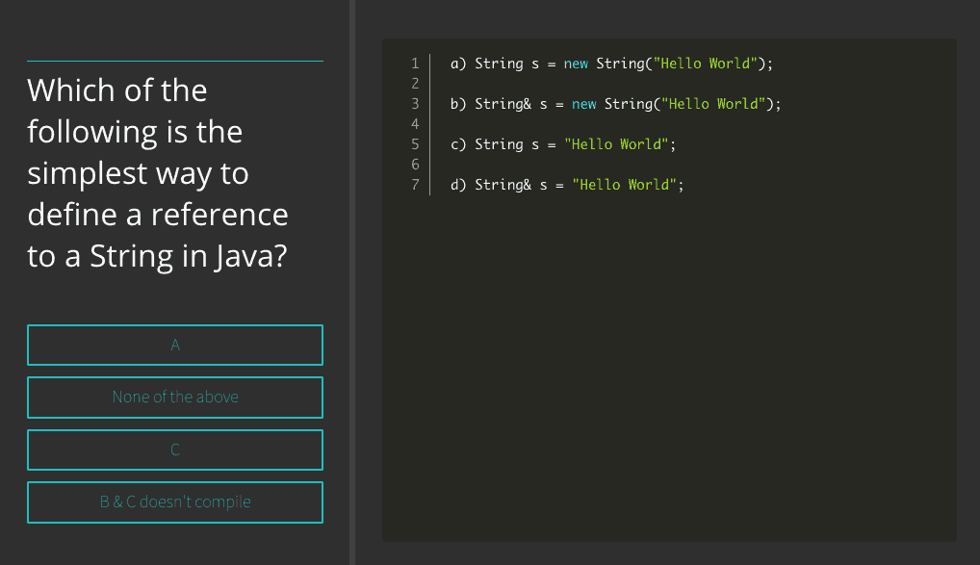
Task: Click line number 3 in the code gutter
Action: pos(415,104)
